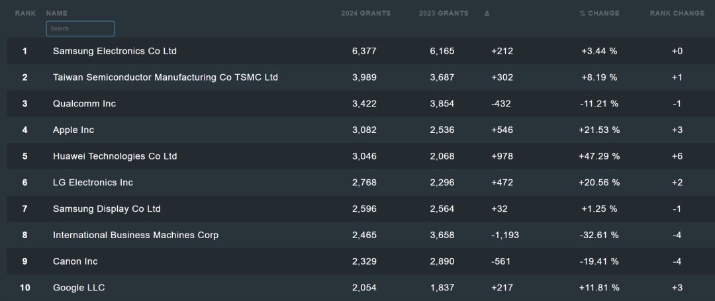Click the -1,193 delta value
715x301 pixels.
tap(505, 236)
